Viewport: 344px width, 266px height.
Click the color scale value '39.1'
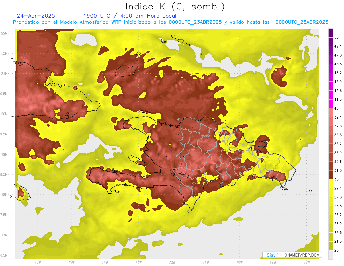coord(338,117)
